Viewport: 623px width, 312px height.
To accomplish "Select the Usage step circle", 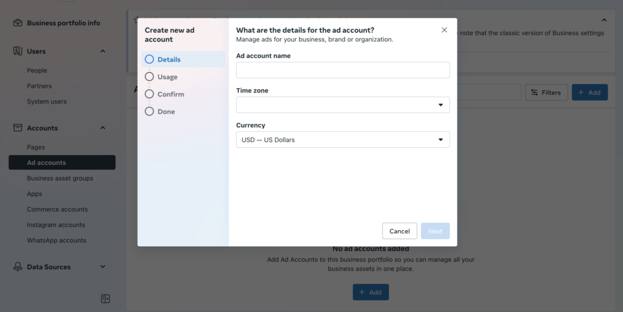I will tap(150, 77).
